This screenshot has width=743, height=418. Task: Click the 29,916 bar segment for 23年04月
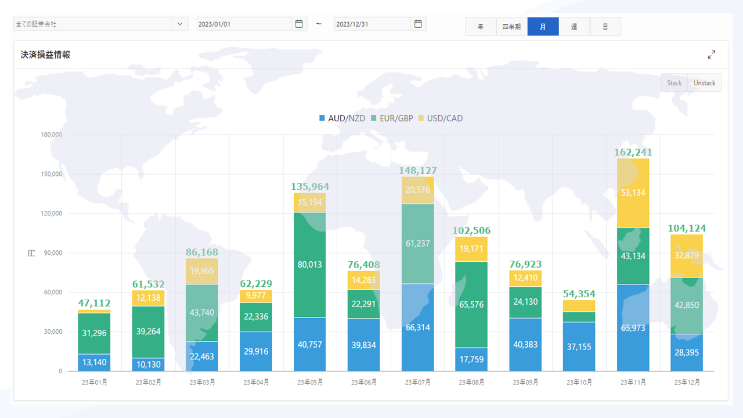pyautogui.click(x=256, y=351)
